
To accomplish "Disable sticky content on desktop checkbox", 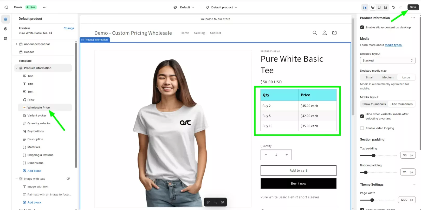I will [362, 27].
